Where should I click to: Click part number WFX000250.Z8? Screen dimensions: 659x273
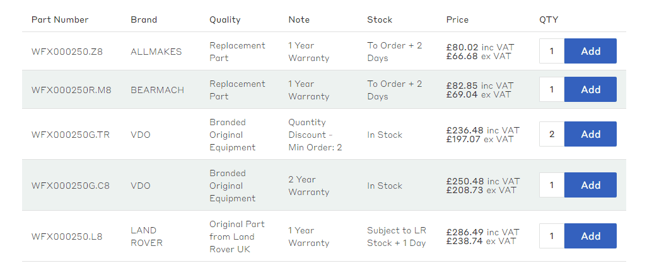pos(67,52)
